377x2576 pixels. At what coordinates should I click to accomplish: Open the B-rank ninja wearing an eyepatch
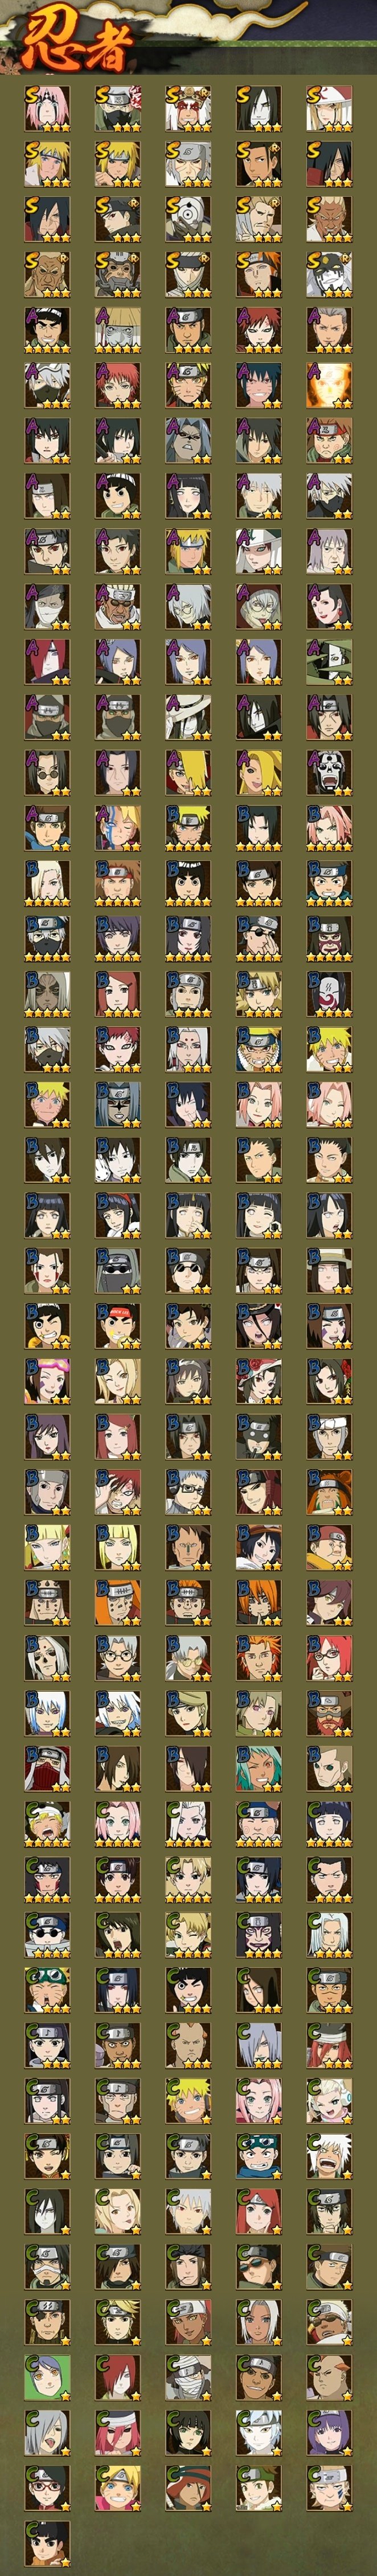(259, 936)
